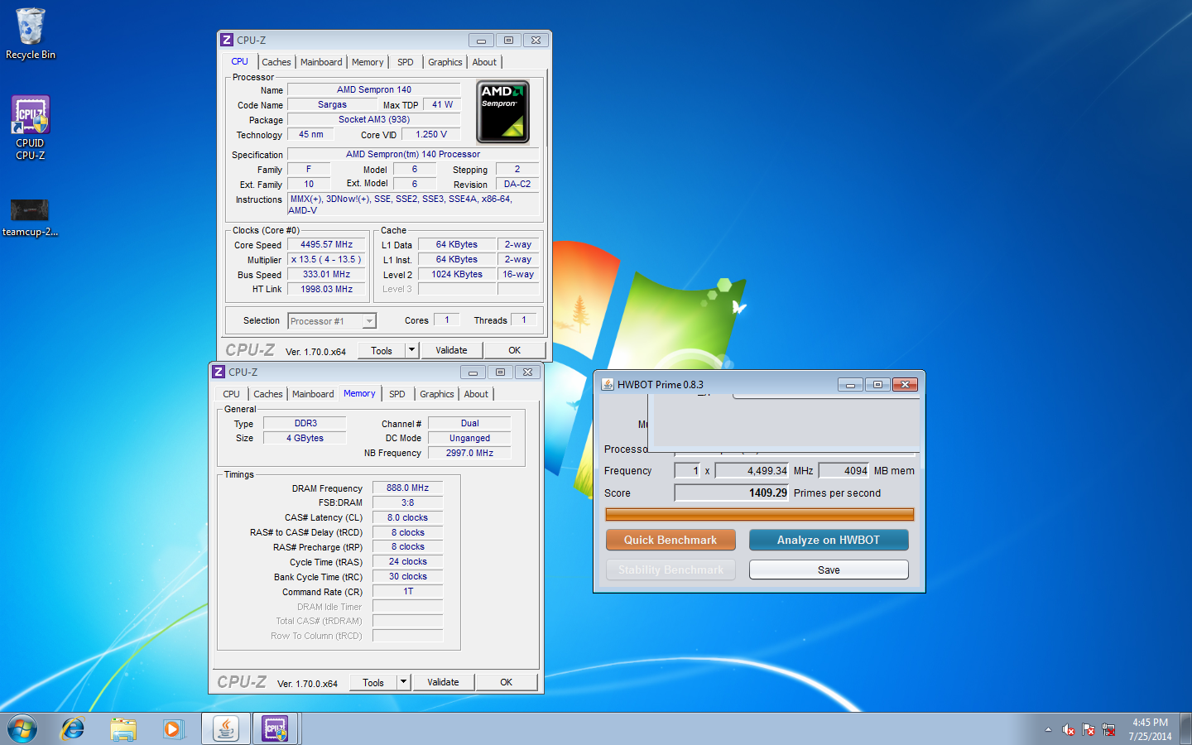Start the Quick Benchmark in HWBOT Prime
This screenshot has width=1192, height=745.
pyautogui.click(x=670, y=540)
